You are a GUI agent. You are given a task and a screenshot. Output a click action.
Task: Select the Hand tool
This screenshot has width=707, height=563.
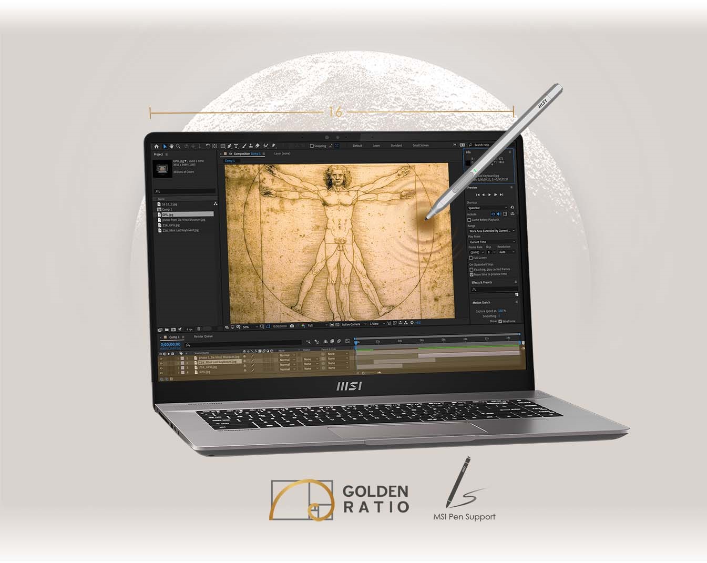[171, 146]
